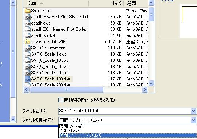Click the highlighted SXF_C_Scale_100.dwt file icon

(28, 79)
